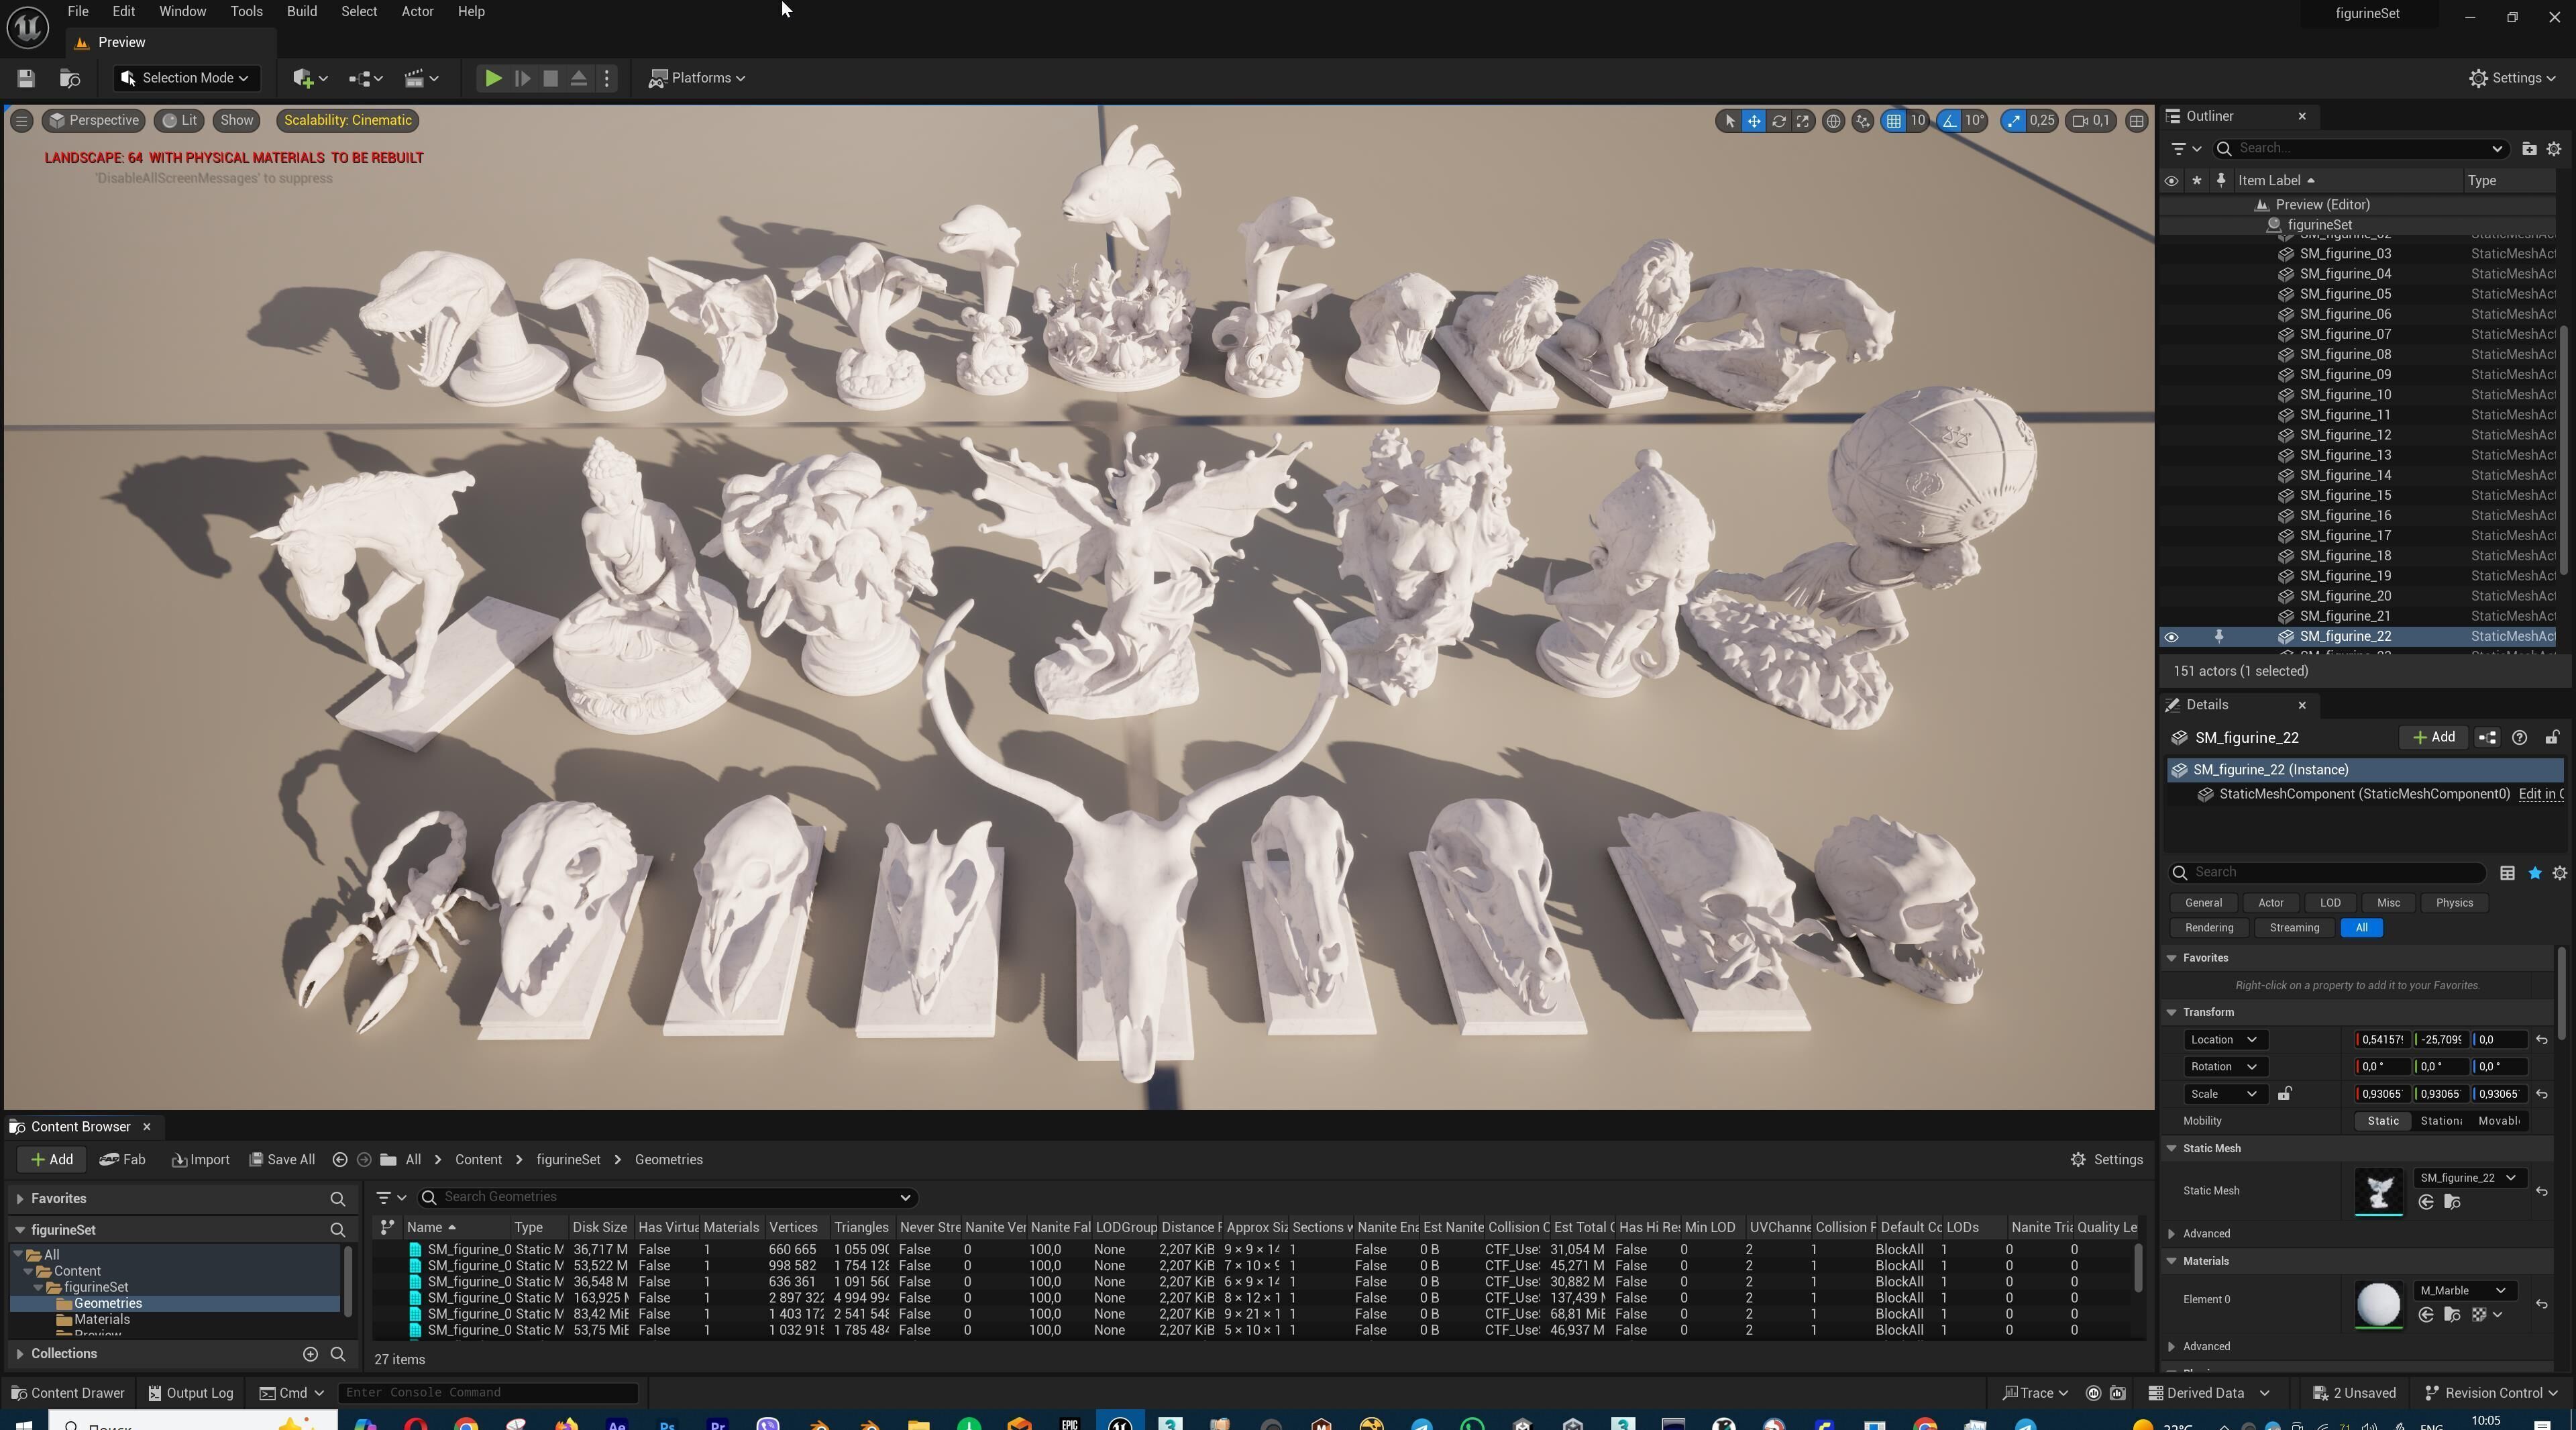
Task: Open viewport options hamburger menu
Action: [x=21, y=121]
